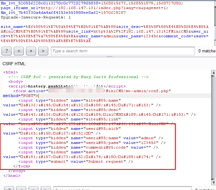
Task: Click the 'user_pass=123456' parameter in request body
Action: [x=138, y=36]
